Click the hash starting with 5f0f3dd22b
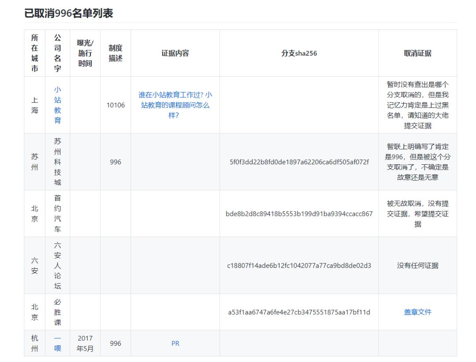The height and width of the screenshot is (362, 476). (x=299, y=162)
